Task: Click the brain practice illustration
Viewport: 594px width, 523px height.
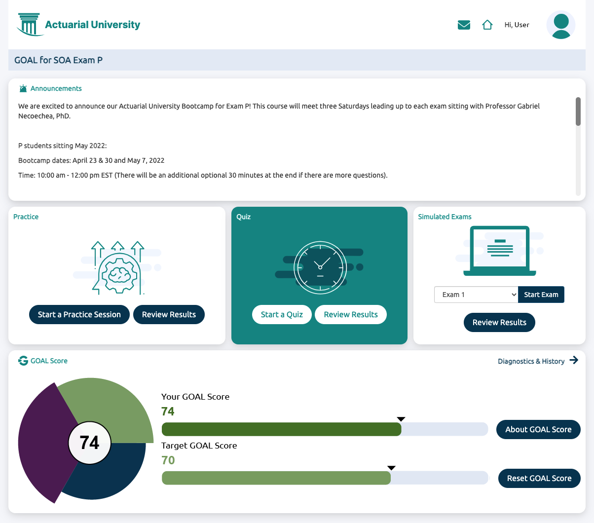Action: pyautogui.click(x=118, y=268)
